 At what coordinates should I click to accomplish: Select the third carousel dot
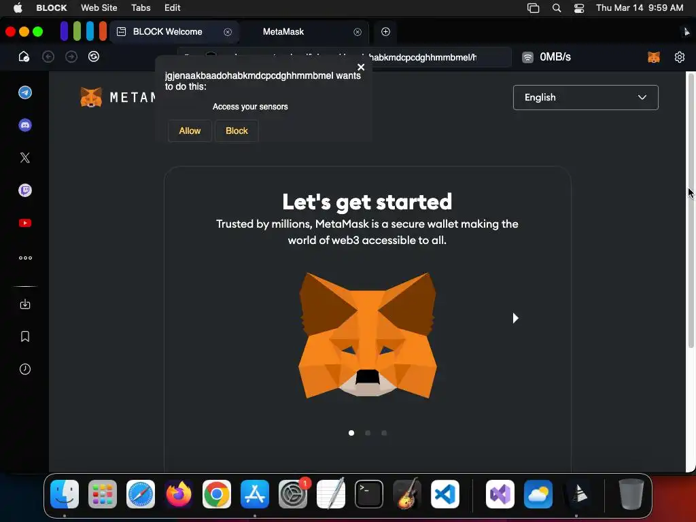384,433
